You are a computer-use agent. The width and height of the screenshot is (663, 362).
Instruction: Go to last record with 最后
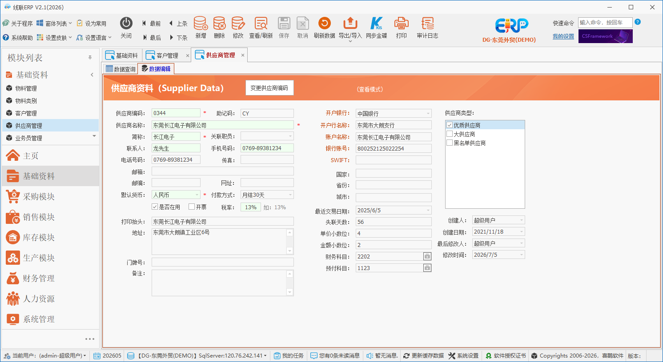[x=151, y=38]
